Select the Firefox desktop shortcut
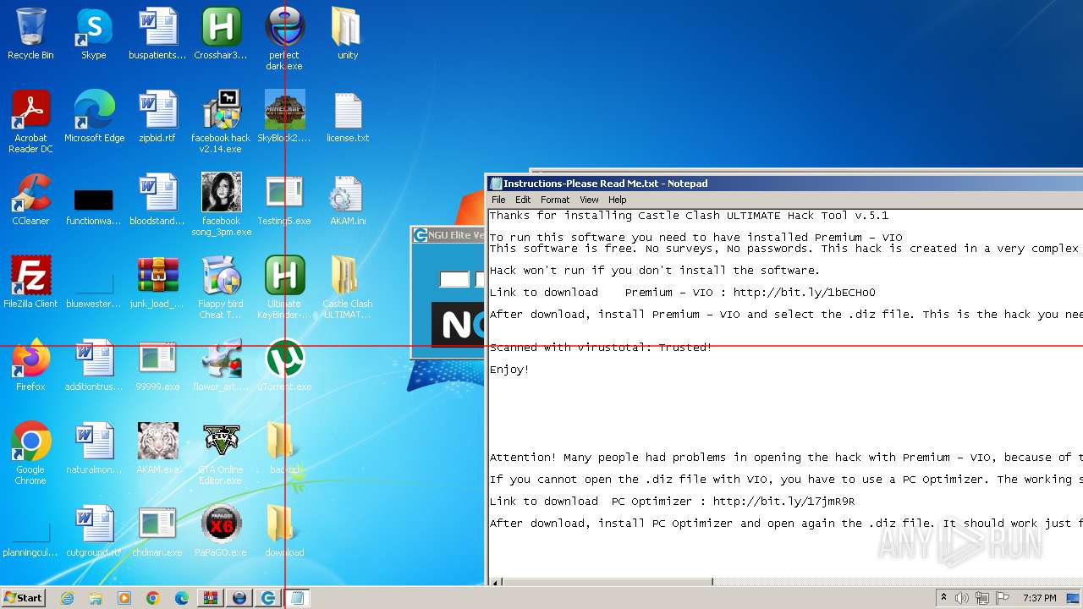This screenshot has width=1083, height=609. [30, 365]
